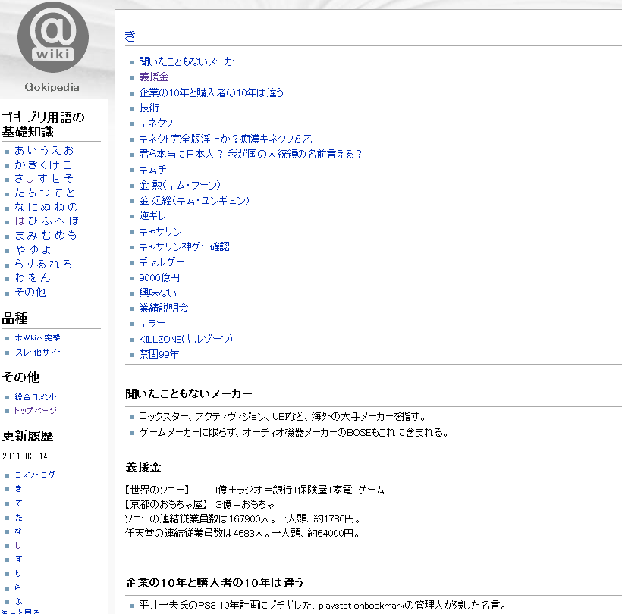
Task: Click the 企業の10年と購入者の10年は違う section heading
Action: pos(214,583)
